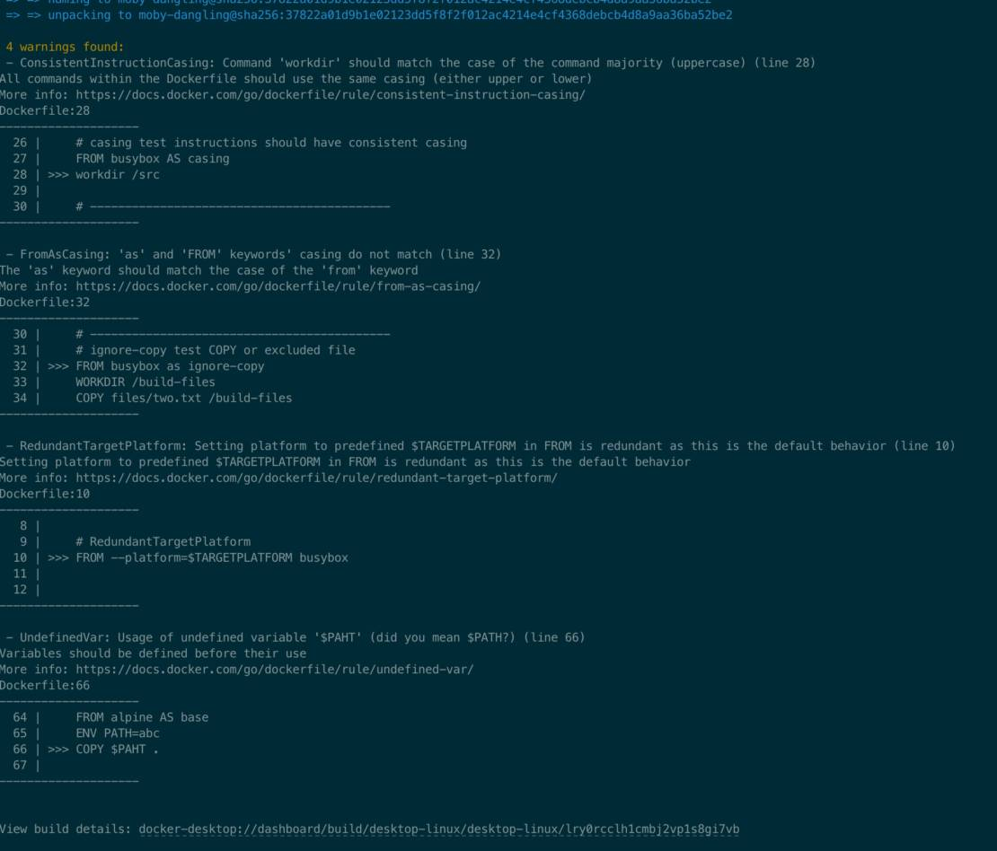
Task: Open the undefined-var docs URL
Action: tap(274, 670)
